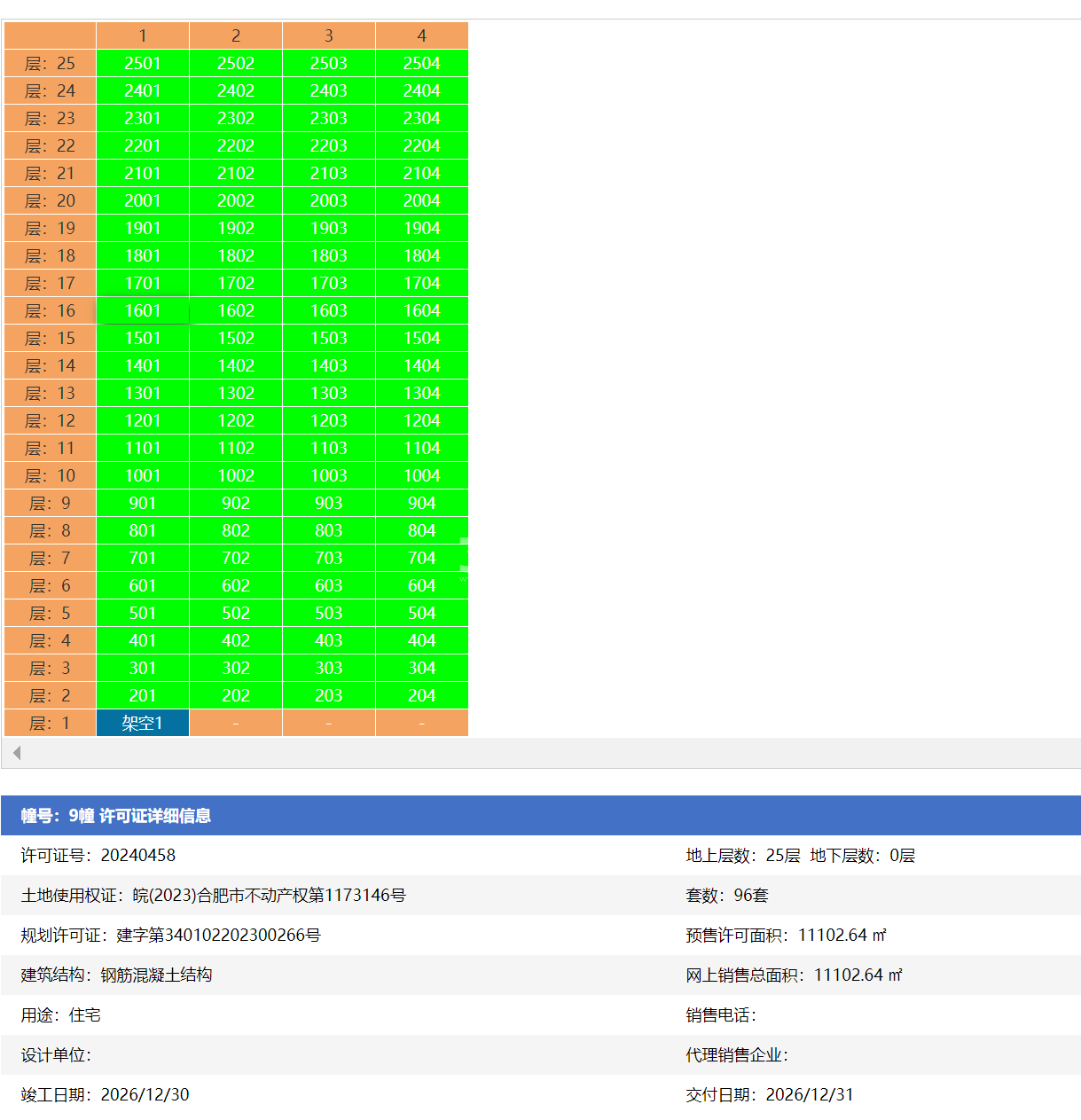The height and width of the screenshot is (1120, 1081).
Task: Click the horizontal scrollbar left arrow
Action: click(x=16, y=753)
